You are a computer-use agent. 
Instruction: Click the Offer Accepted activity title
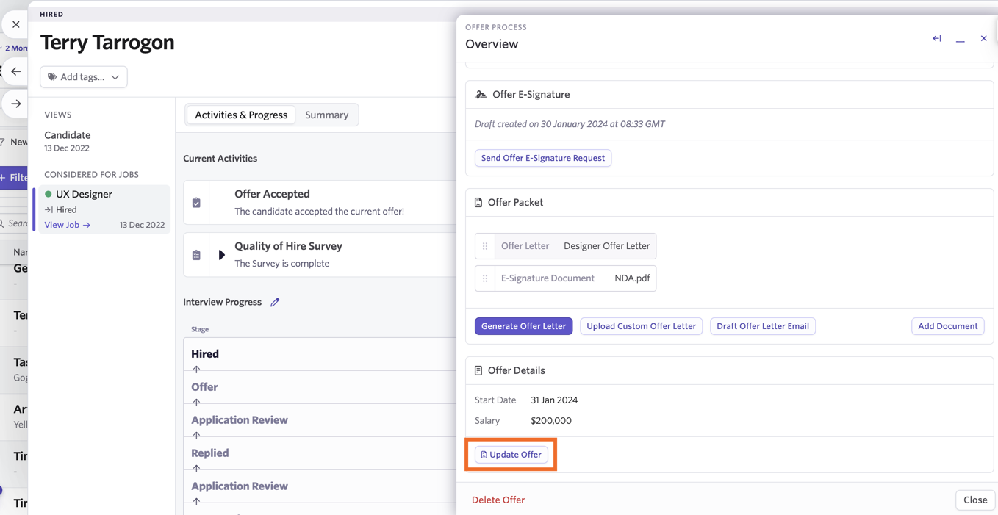coord(272,194)
